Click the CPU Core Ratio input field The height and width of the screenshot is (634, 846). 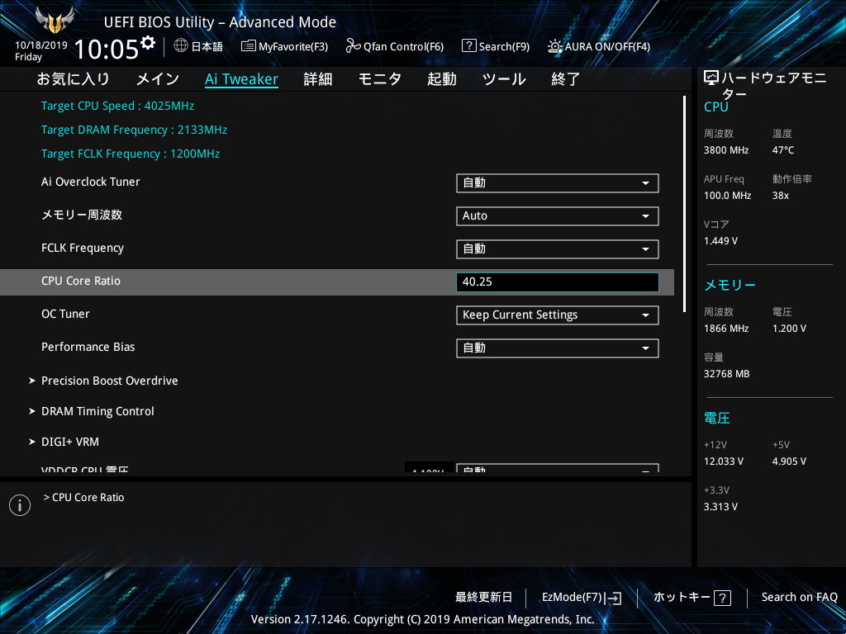[x=558, y=282]
